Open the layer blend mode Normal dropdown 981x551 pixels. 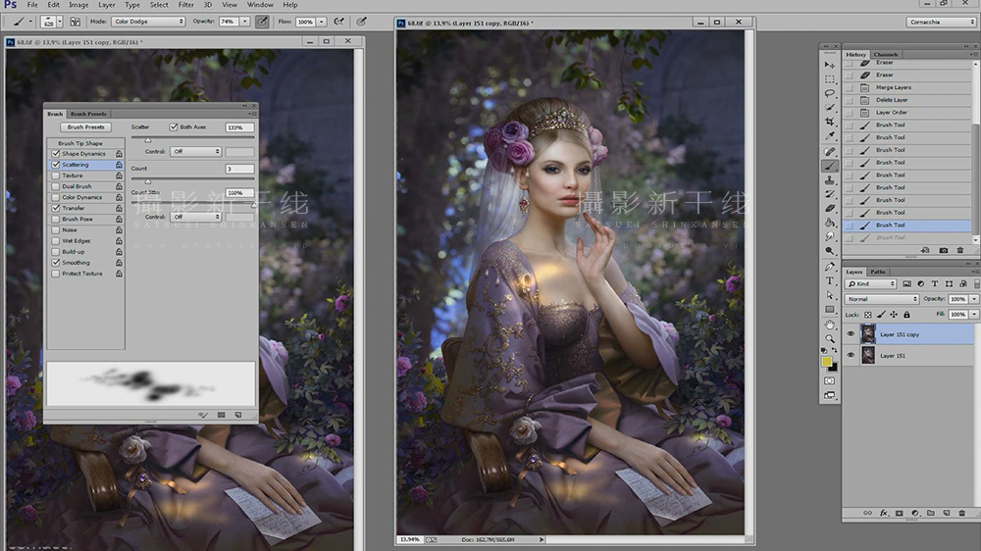click(882, 299)
